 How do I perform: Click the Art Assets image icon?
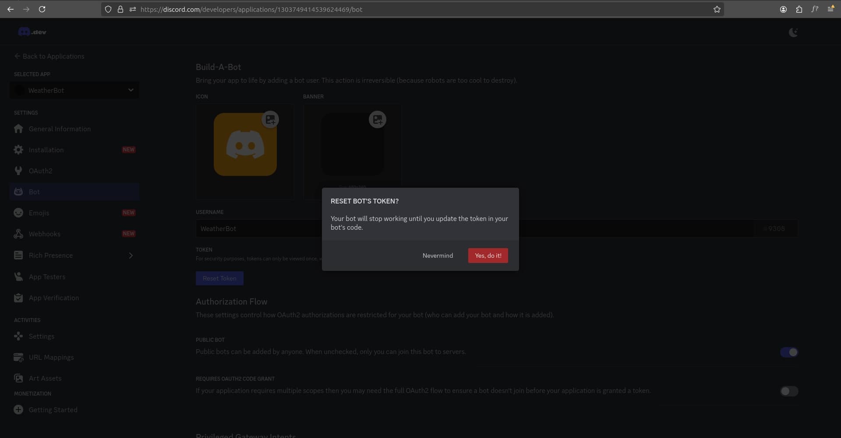pos(18,378)
